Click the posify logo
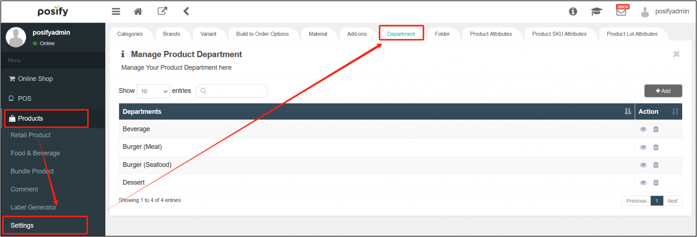Image resolution: width=697 pixels, height=237 pixels. pos(53,11)
